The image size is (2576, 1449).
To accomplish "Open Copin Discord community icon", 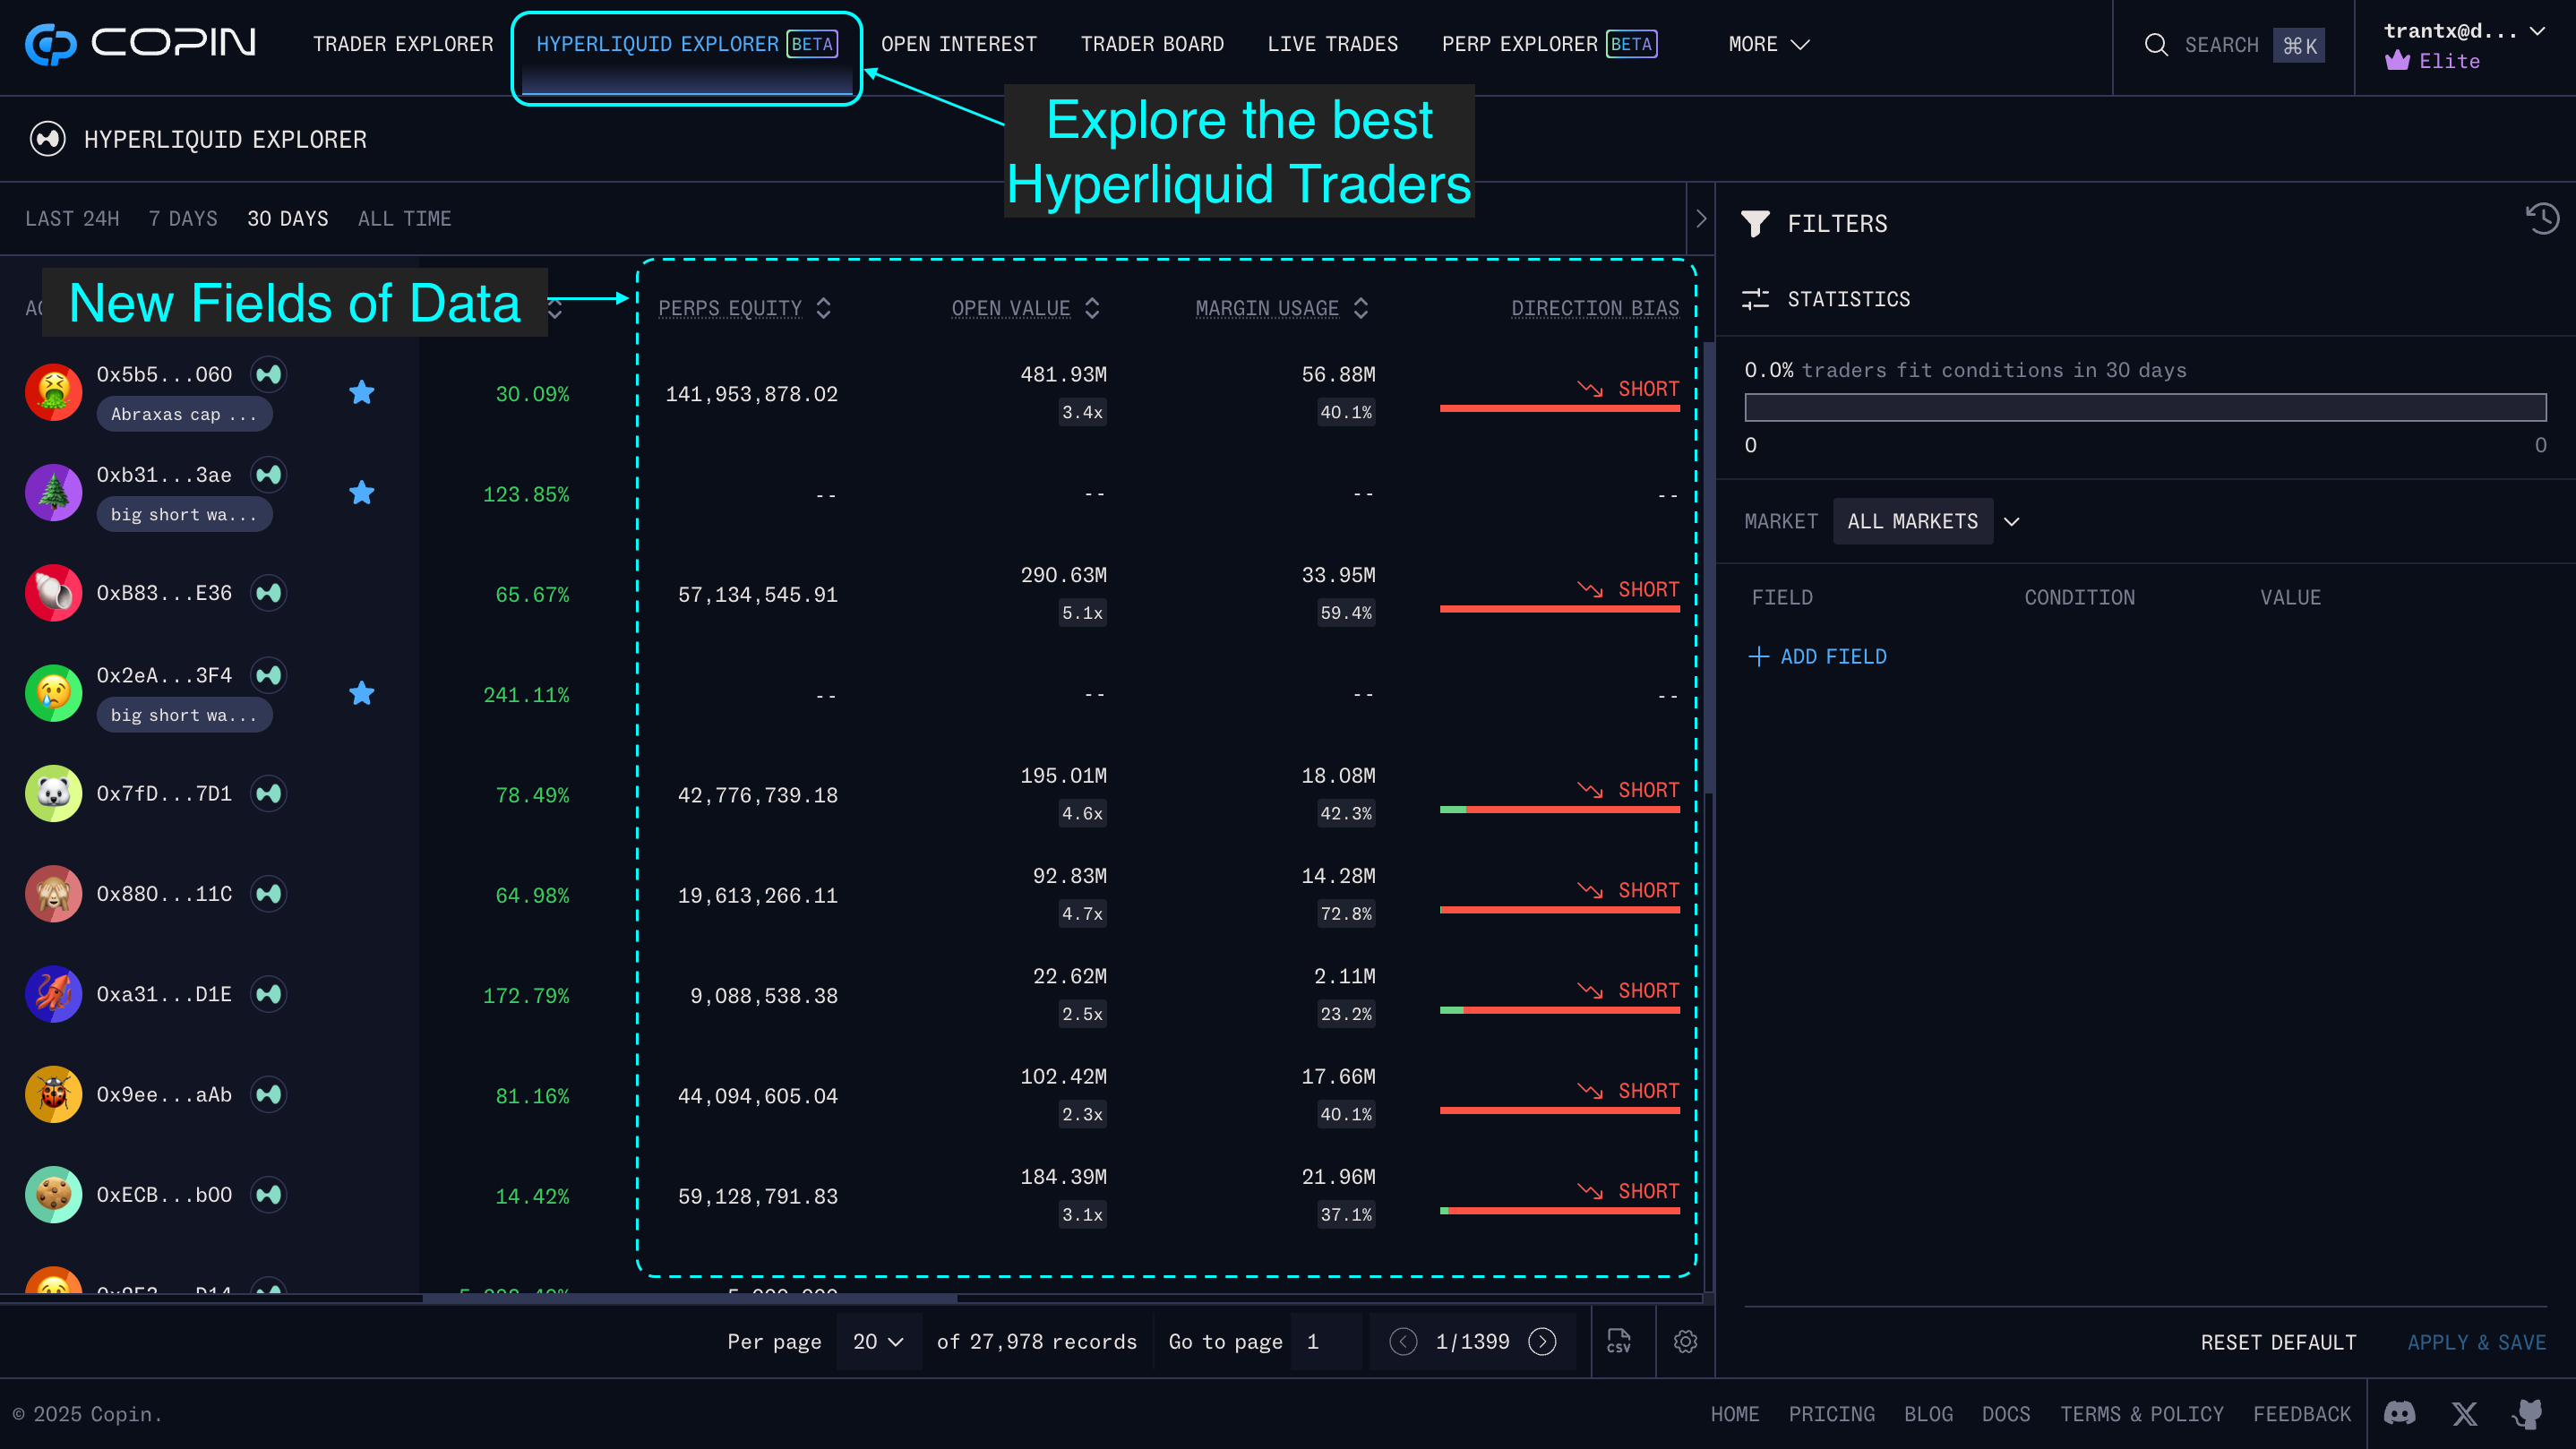I will (2399, 1413).
